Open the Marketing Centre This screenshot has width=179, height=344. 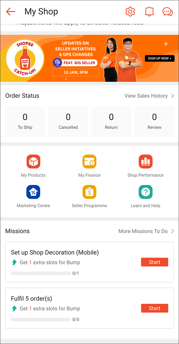click(33, 195)
